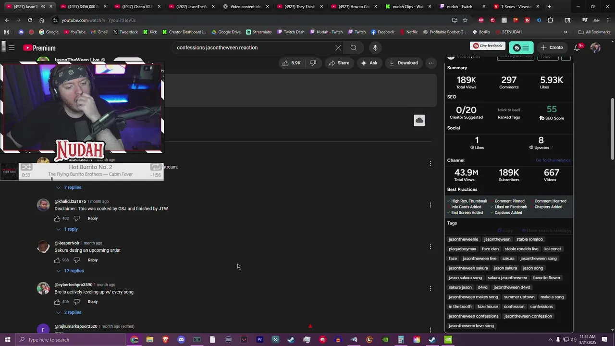This screenshot has height=346, width=615.
Task: Open the YouTube guide hamburger menu
Action: tap(12, 48)
